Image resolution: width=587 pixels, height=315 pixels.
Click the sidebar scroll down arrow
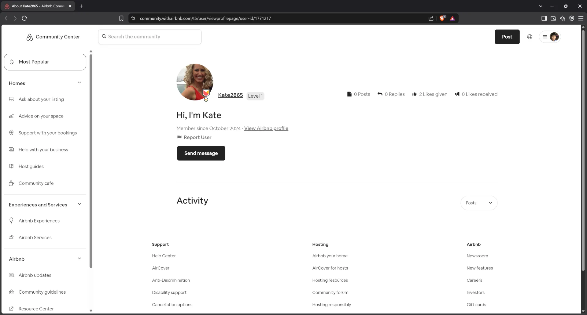[x=91, y=310]
